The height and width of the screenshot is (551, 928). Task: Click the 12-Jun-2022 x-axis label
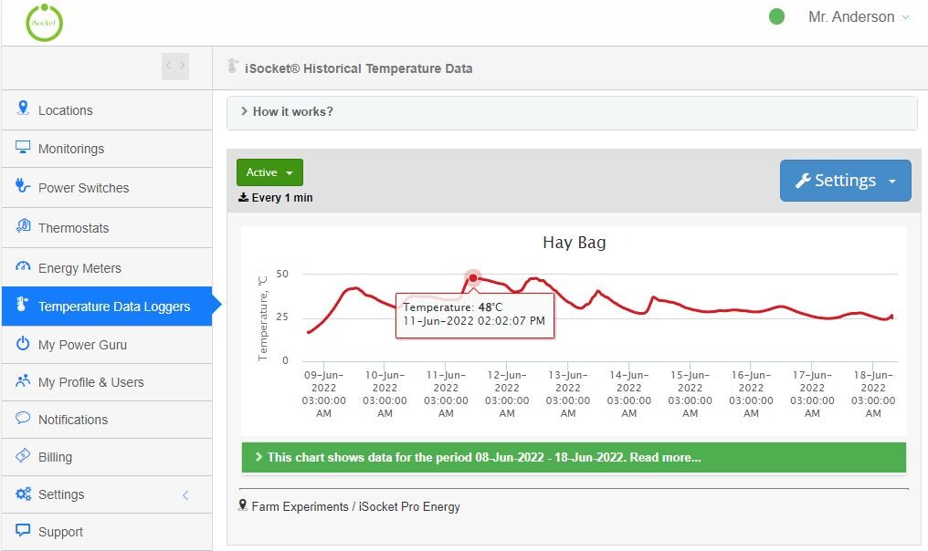pos(507,394)
